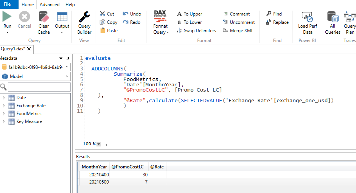The width and height of the screenshot is (356, 193).
Task: Format query with DAX Formatter
Action: (161, 23)
